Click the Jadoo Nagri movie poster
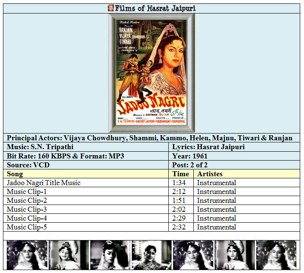 152,73
